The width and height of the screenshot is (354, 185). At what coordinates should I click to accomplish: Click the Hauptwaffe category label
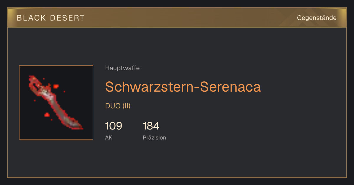click(122, 68)
